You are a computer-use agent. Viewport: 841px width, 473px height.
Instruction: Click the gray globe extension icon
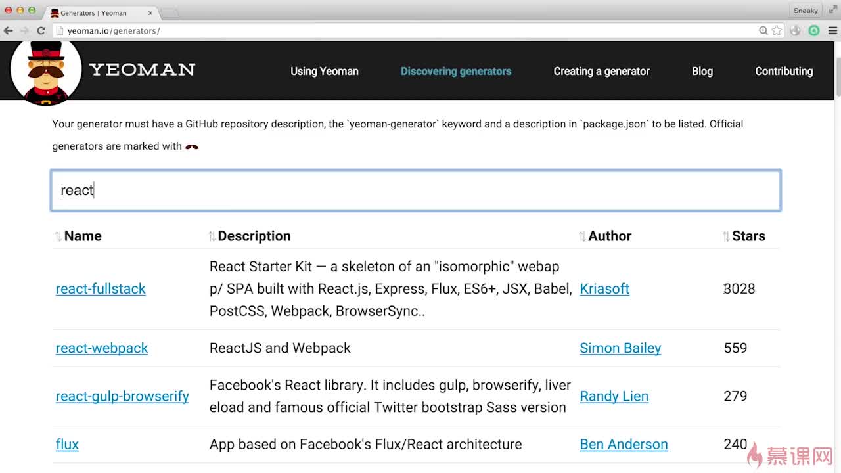click(x=796, y=31)
